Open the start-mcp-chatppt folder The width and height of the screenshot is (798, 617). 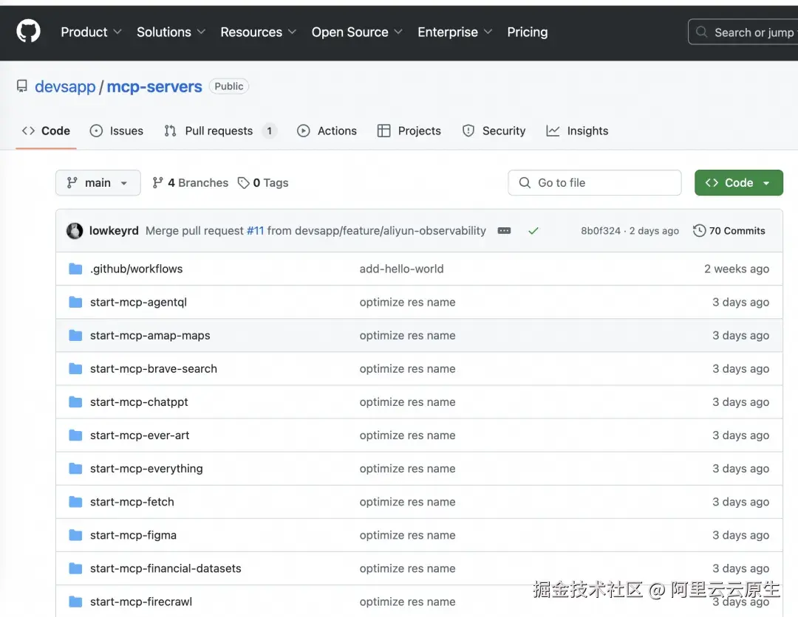pos(139,402)
